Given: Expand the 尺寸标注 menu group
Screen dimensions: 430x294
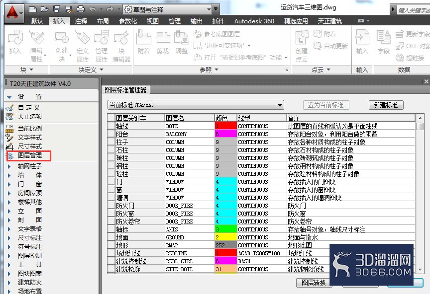Looking at the screenshot, I should click(x=9, y=238).
